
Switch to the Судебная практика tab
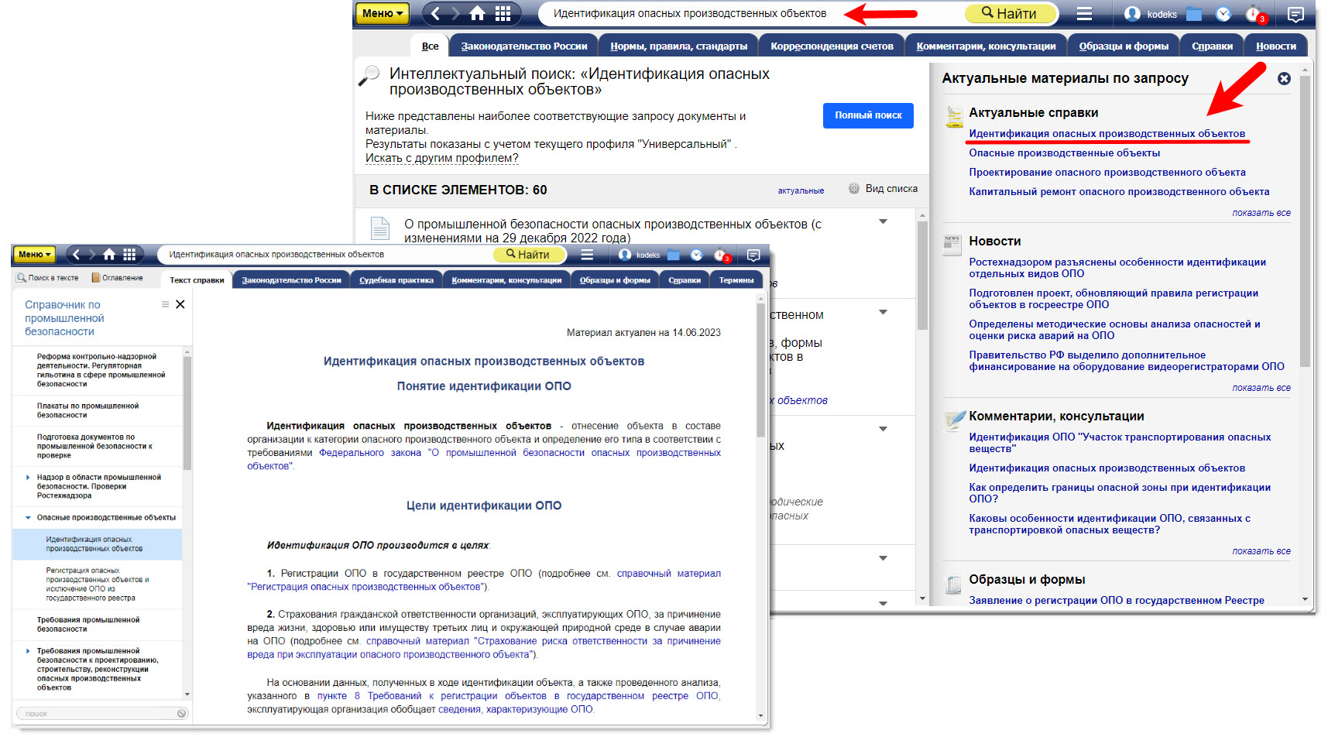pyautogui.click(x=396, y=280)
